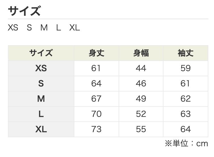Select the M row label in table

(41, 99)
